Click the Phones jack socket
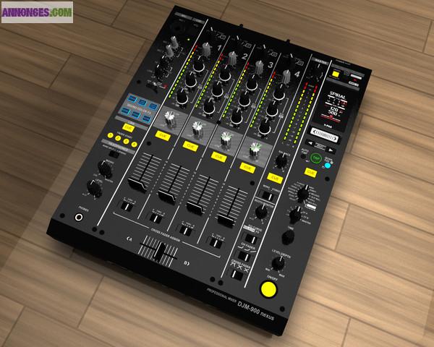The height and width of the screenshot is (347, 434). [x=79, y=218]
